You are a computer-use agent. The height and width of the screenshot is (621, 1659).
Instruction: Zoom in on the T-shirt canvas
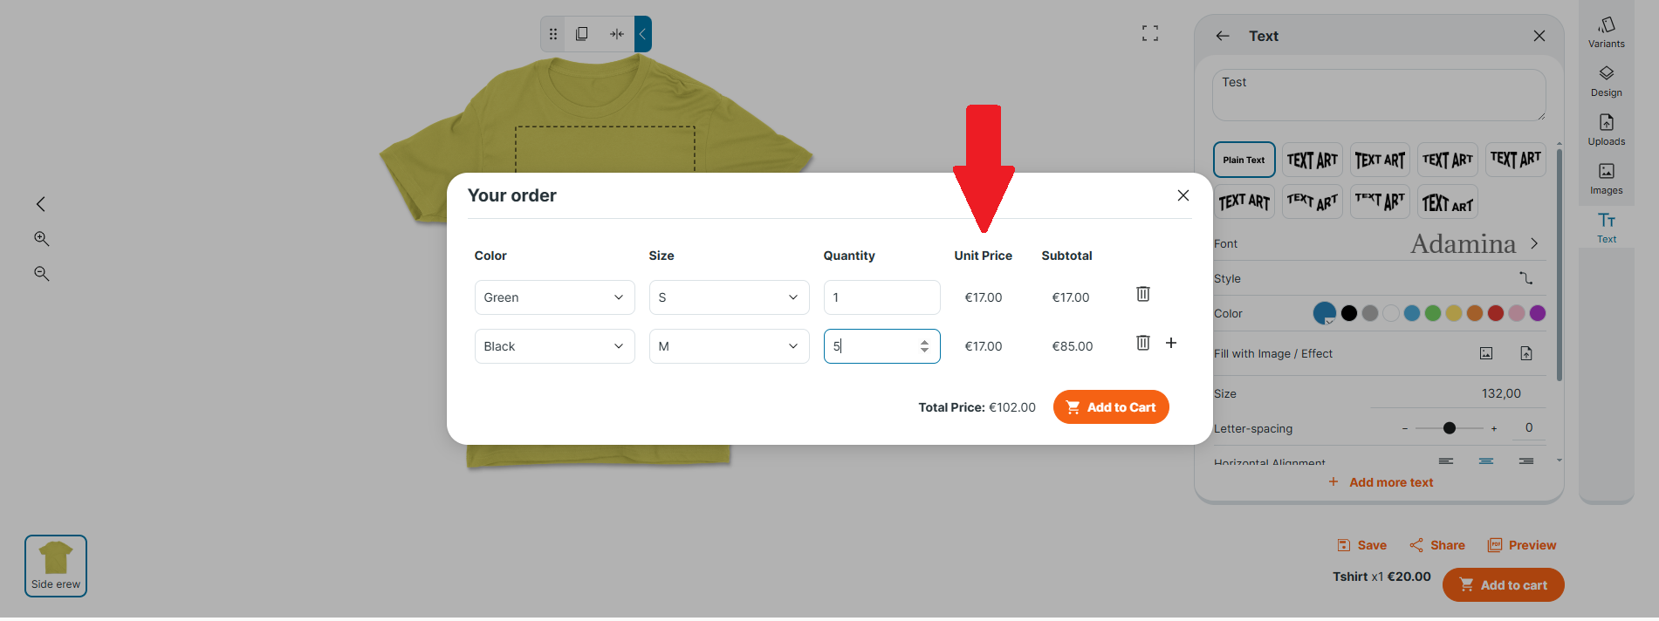click(x=41, y=238)
